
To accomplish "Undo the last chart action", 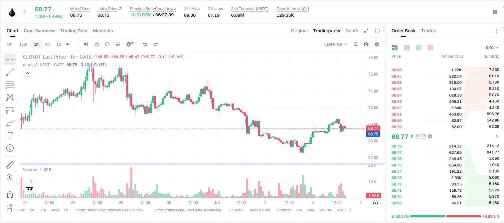I will coord(145,44).
